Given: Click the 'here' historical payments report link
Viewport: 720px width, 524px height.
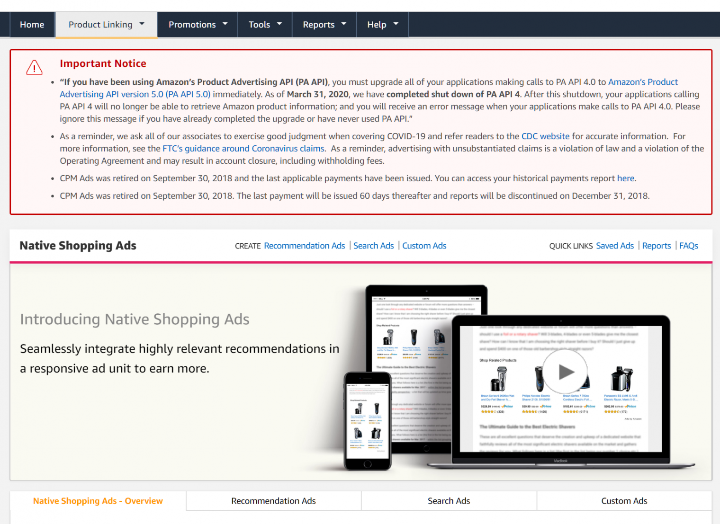Looking at the screenshot, I should [625, 178].
